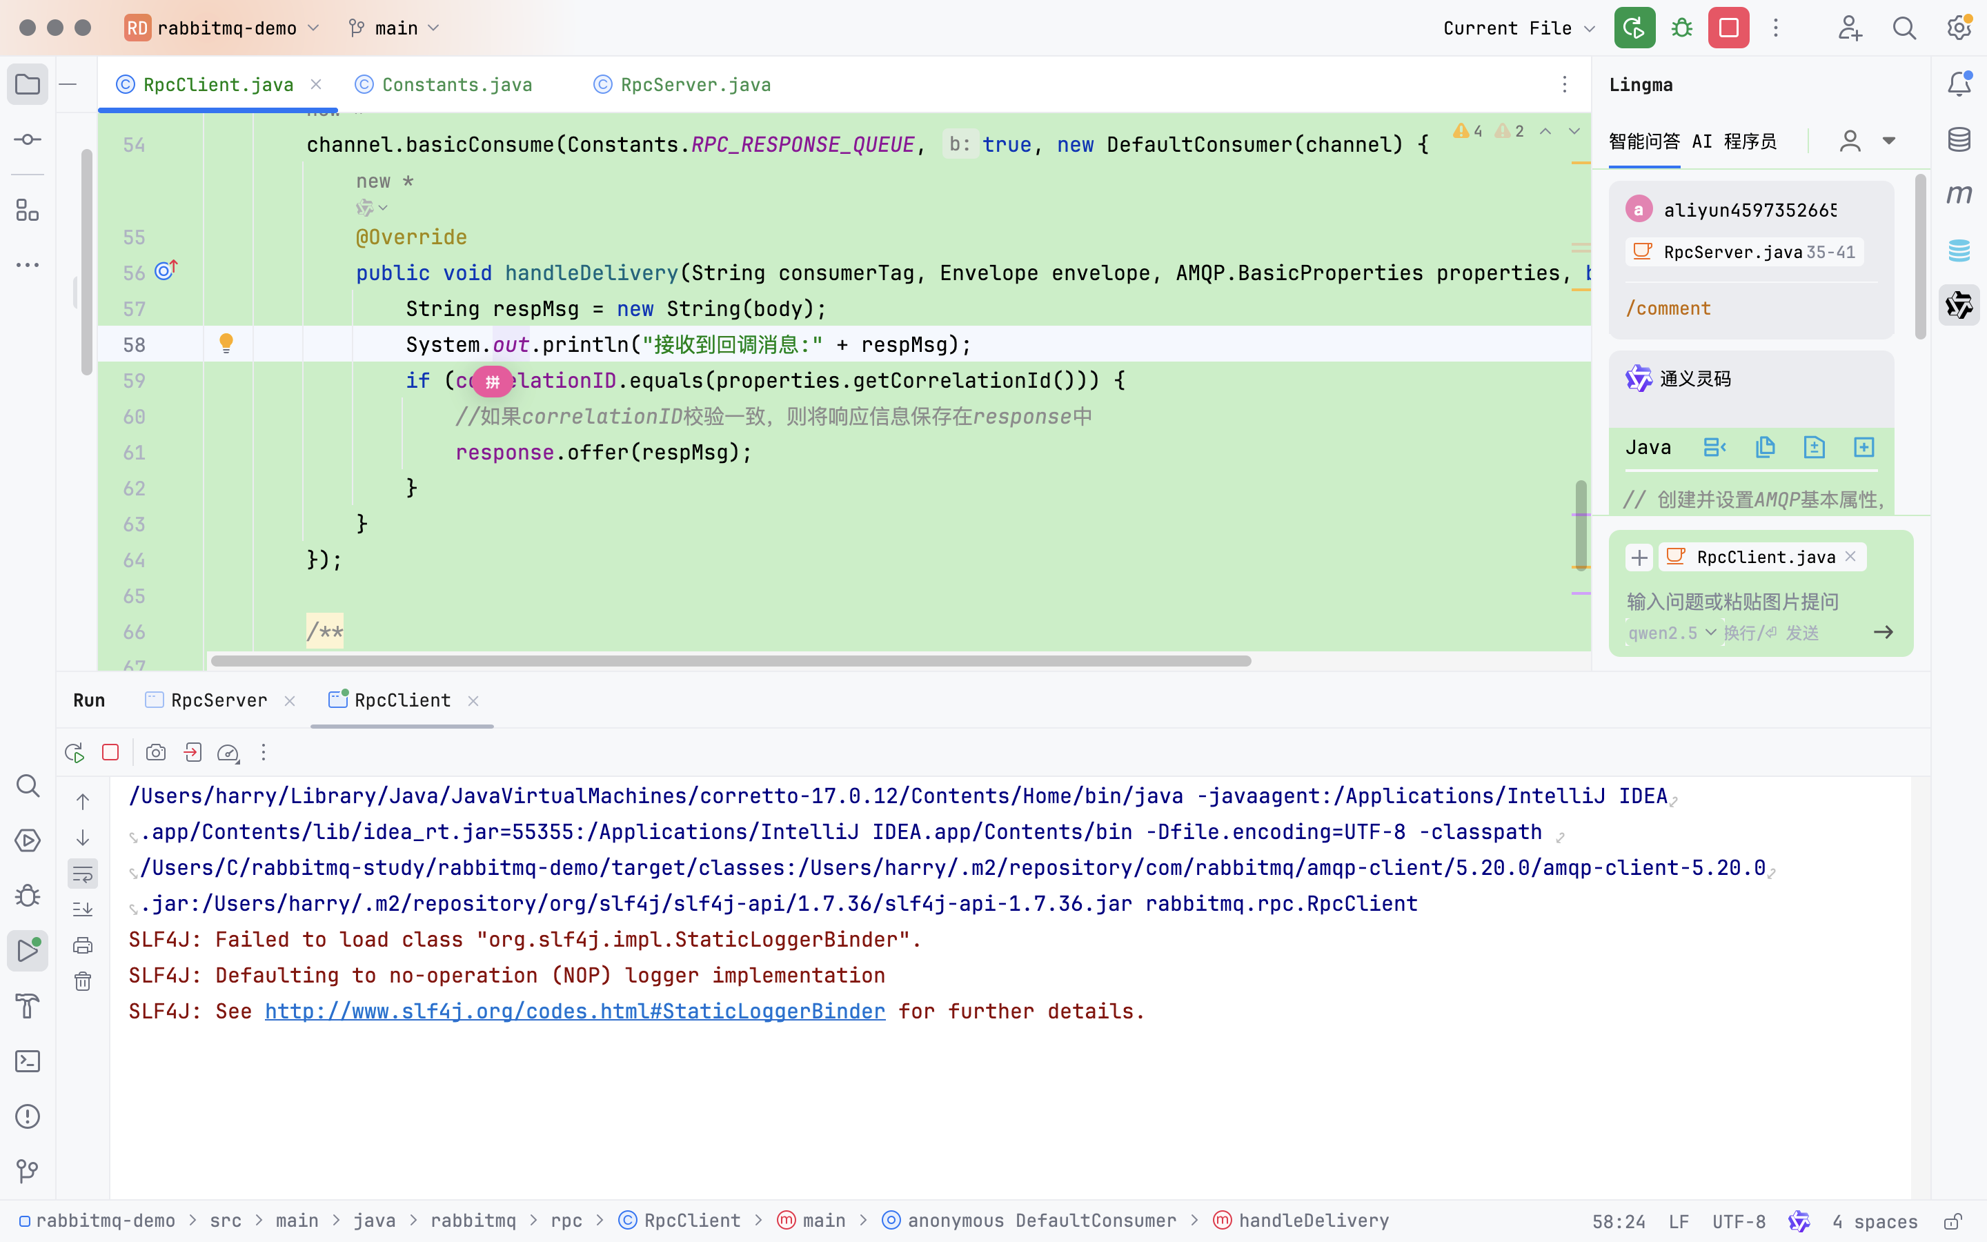1987x1242 pixels.
Task: Toggle soft-wrap in the console
Action: [x=83, y=874]
